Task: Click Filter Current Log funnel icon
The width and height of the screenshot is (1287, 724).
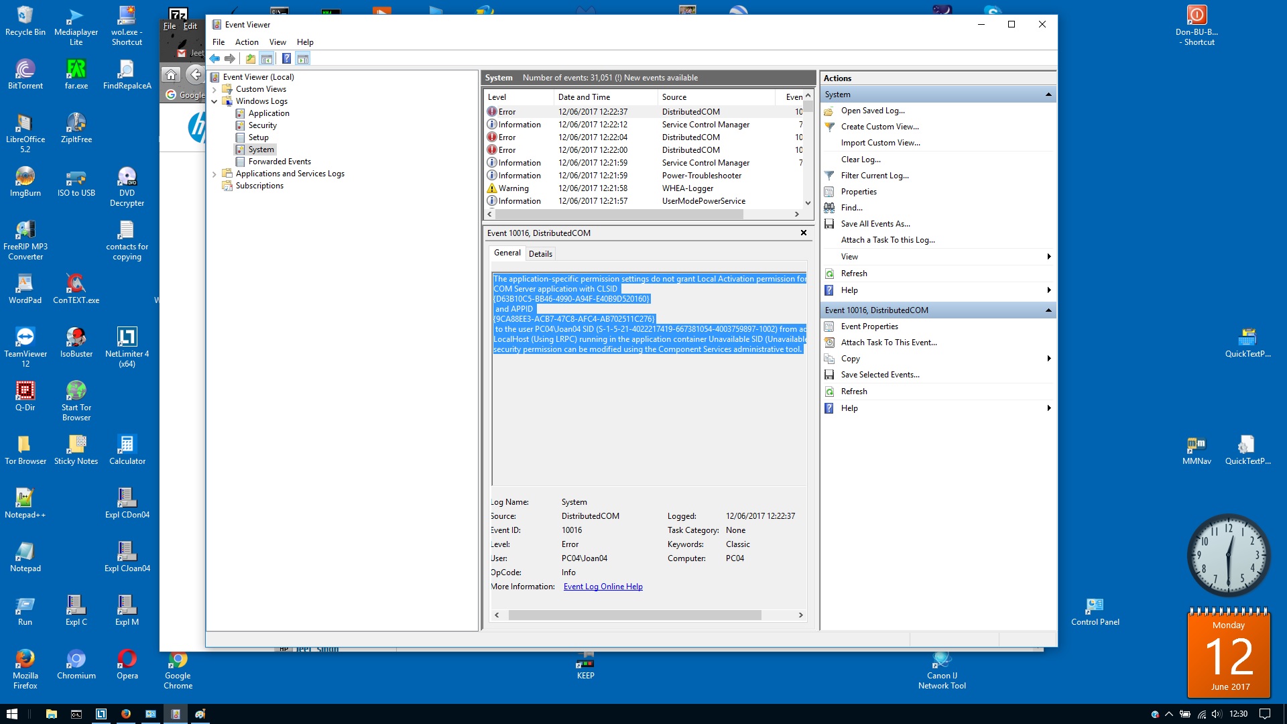Action: pos(829,176)
